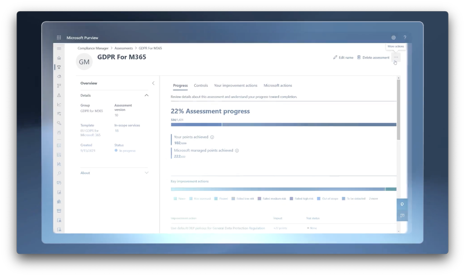
Task: Open Your improvement actions tab
Action: pyautogui.click(x=236, y=85)
